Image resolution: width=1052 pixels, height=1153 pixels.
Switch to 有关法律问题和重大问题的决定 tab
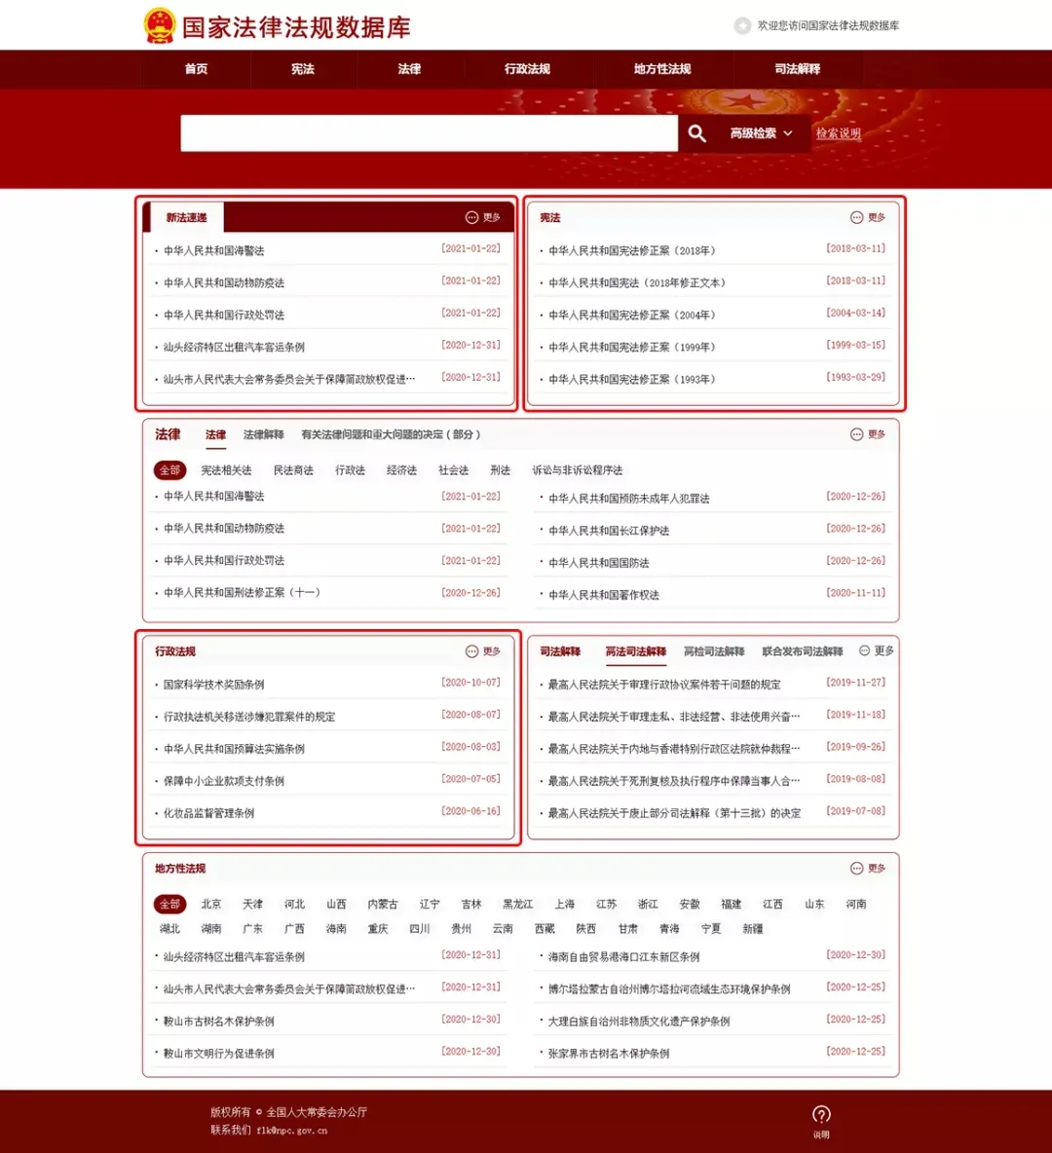391,434
